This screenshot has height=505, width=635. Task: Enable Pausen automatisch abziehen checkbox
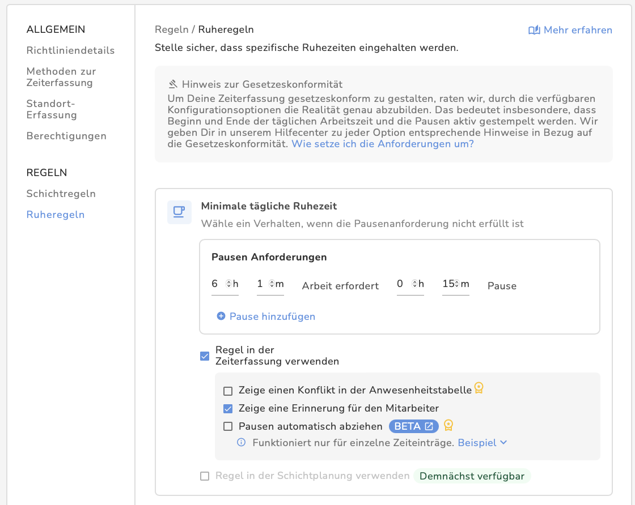228,426
